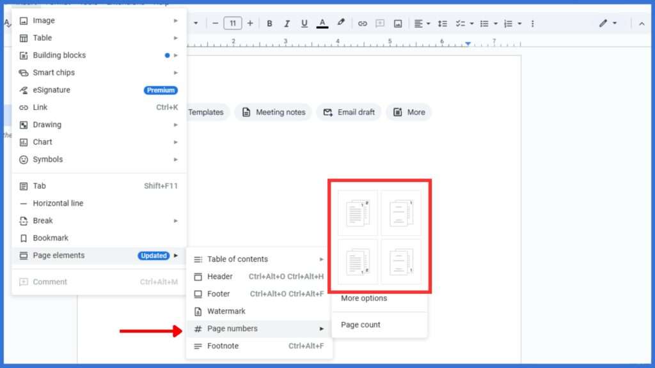Screen dimensions: 655x368
Task: Select the Meeting notes building block
Action: coord(273,112)
